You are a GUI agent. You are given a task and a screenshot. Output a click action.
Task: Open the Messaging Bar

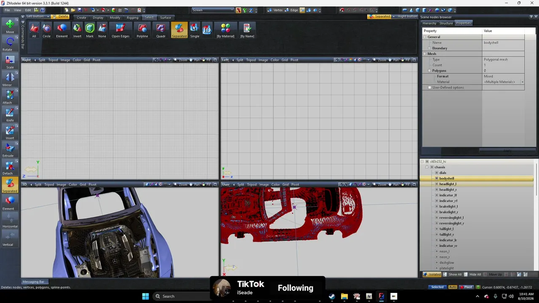click(33, 282)
